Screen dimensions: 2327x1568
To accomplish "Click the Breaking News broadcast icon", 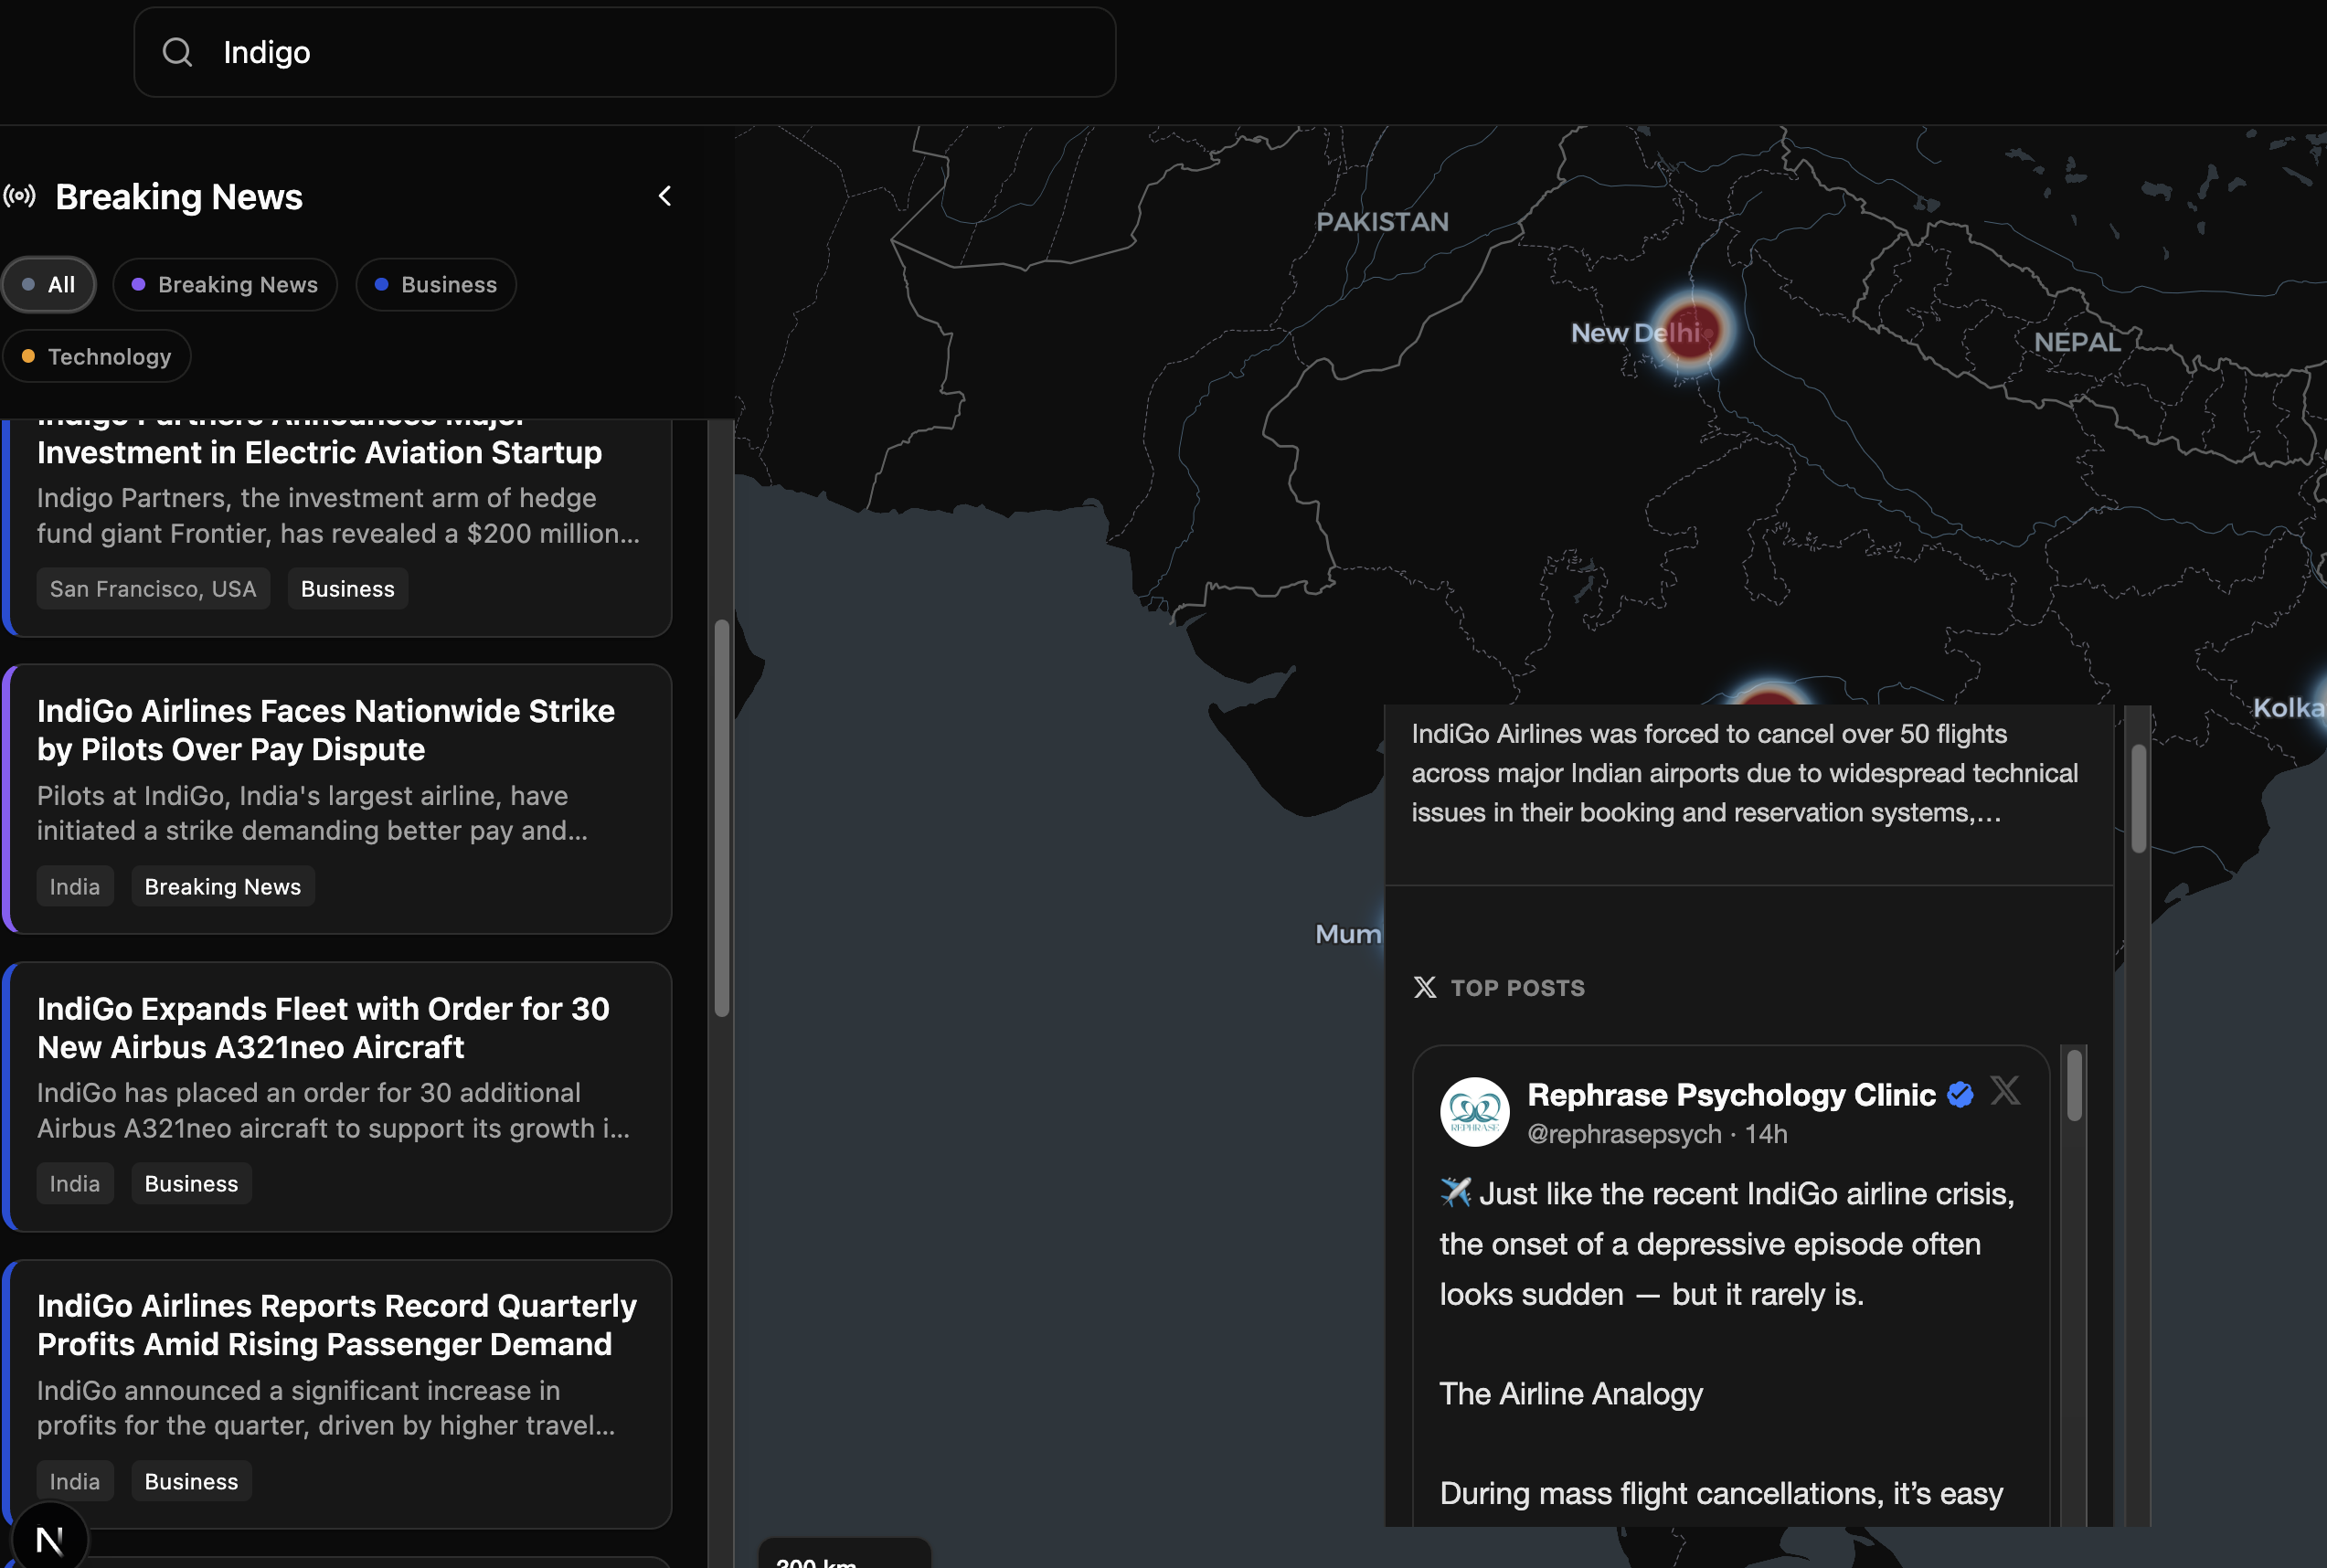I will pos(20,196).
